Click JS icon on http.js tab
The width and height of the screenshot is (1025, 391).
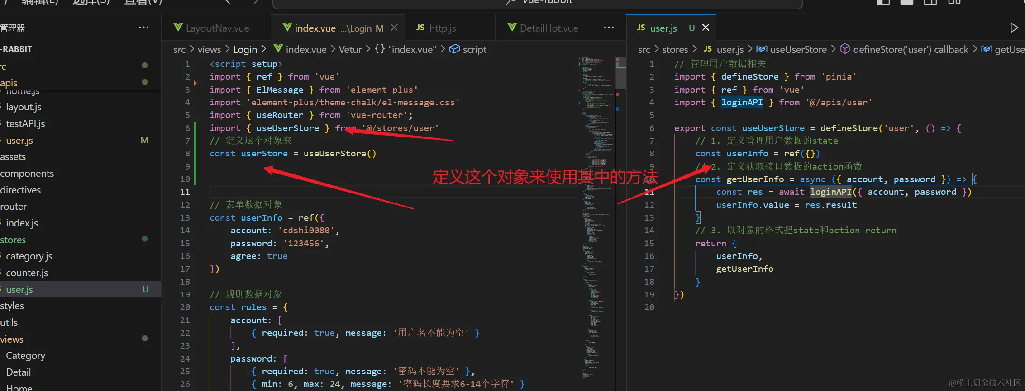420,28
